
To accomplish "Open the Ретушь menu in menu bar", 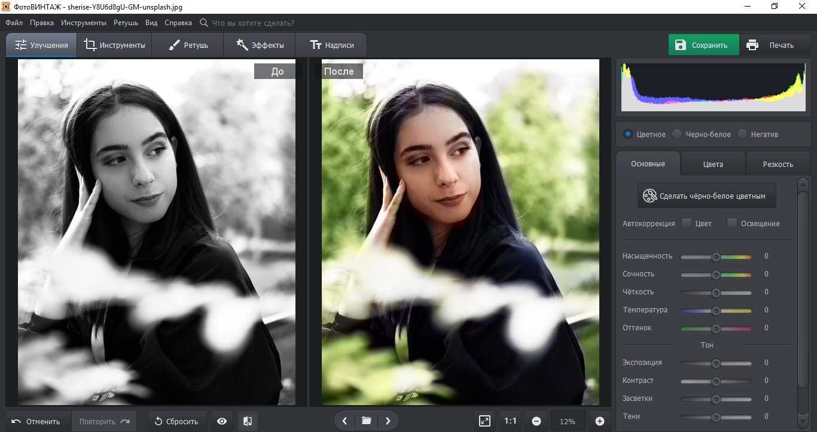I will pyautogui.click(x=126, y=23).
